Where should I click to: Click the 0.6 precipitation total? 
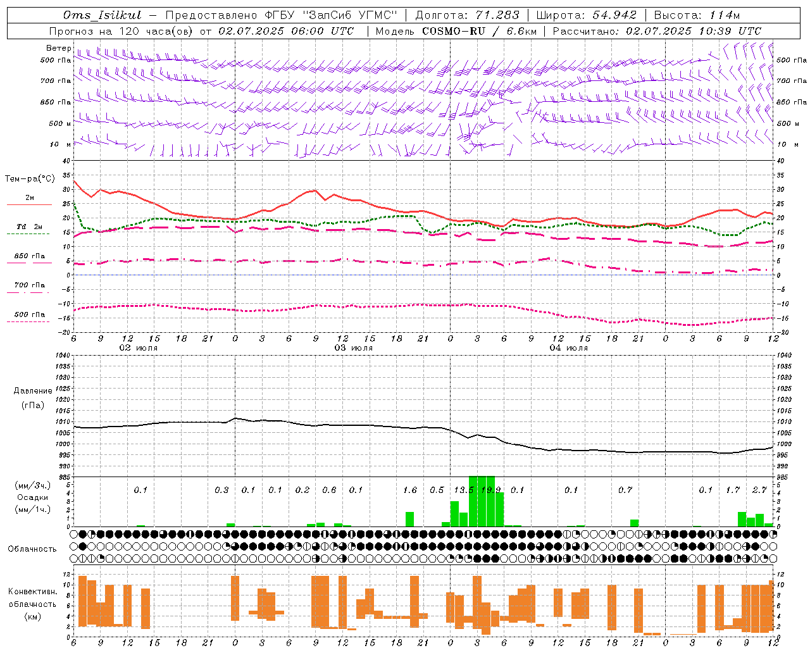tap(329, 490)
